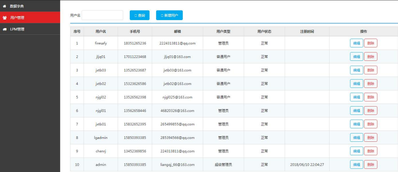398x172 pixels.
Task: Edit user jxtb02
Action: 356,83
